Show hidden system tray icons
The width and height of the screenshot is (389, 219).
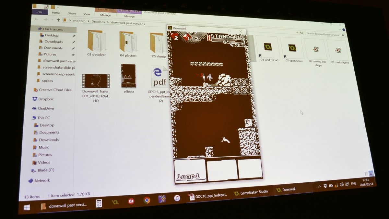tap(319, 187)
